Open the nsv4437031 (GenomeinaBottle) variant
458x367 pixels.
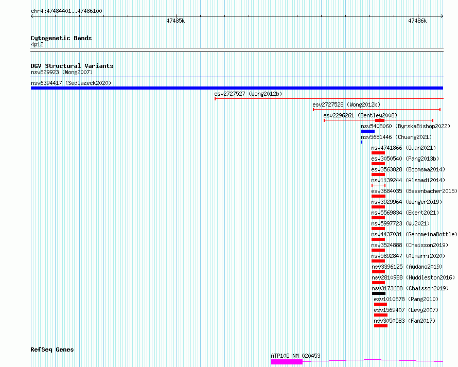click(414, 234)
